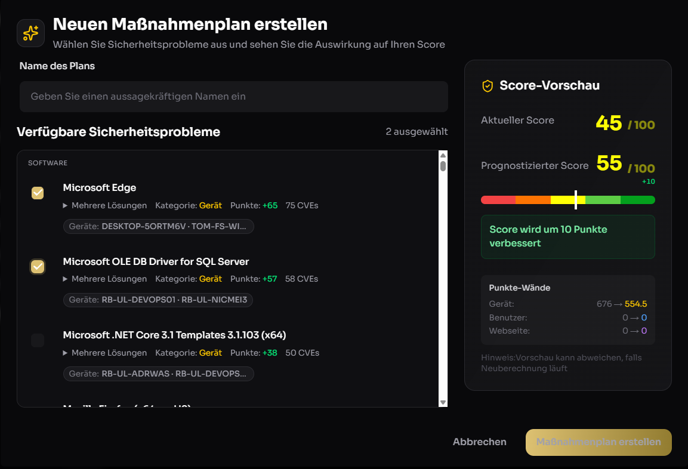The height and width of the screenshot is (469, 688).
Task: Click the Geräte pill RB-UL-DEVOPS01 · RB-UL-NICMEI3
Action: tap(158, 300)
